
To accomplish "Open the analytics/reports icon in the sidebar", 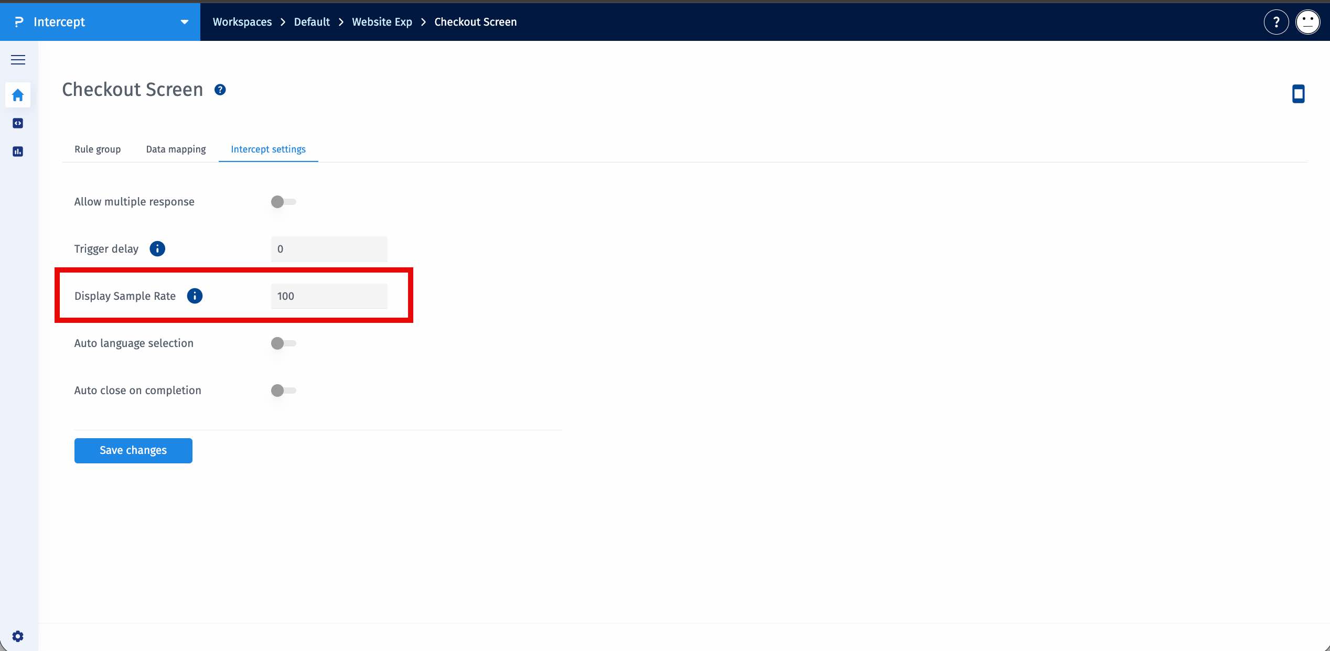I will (17, 151).
